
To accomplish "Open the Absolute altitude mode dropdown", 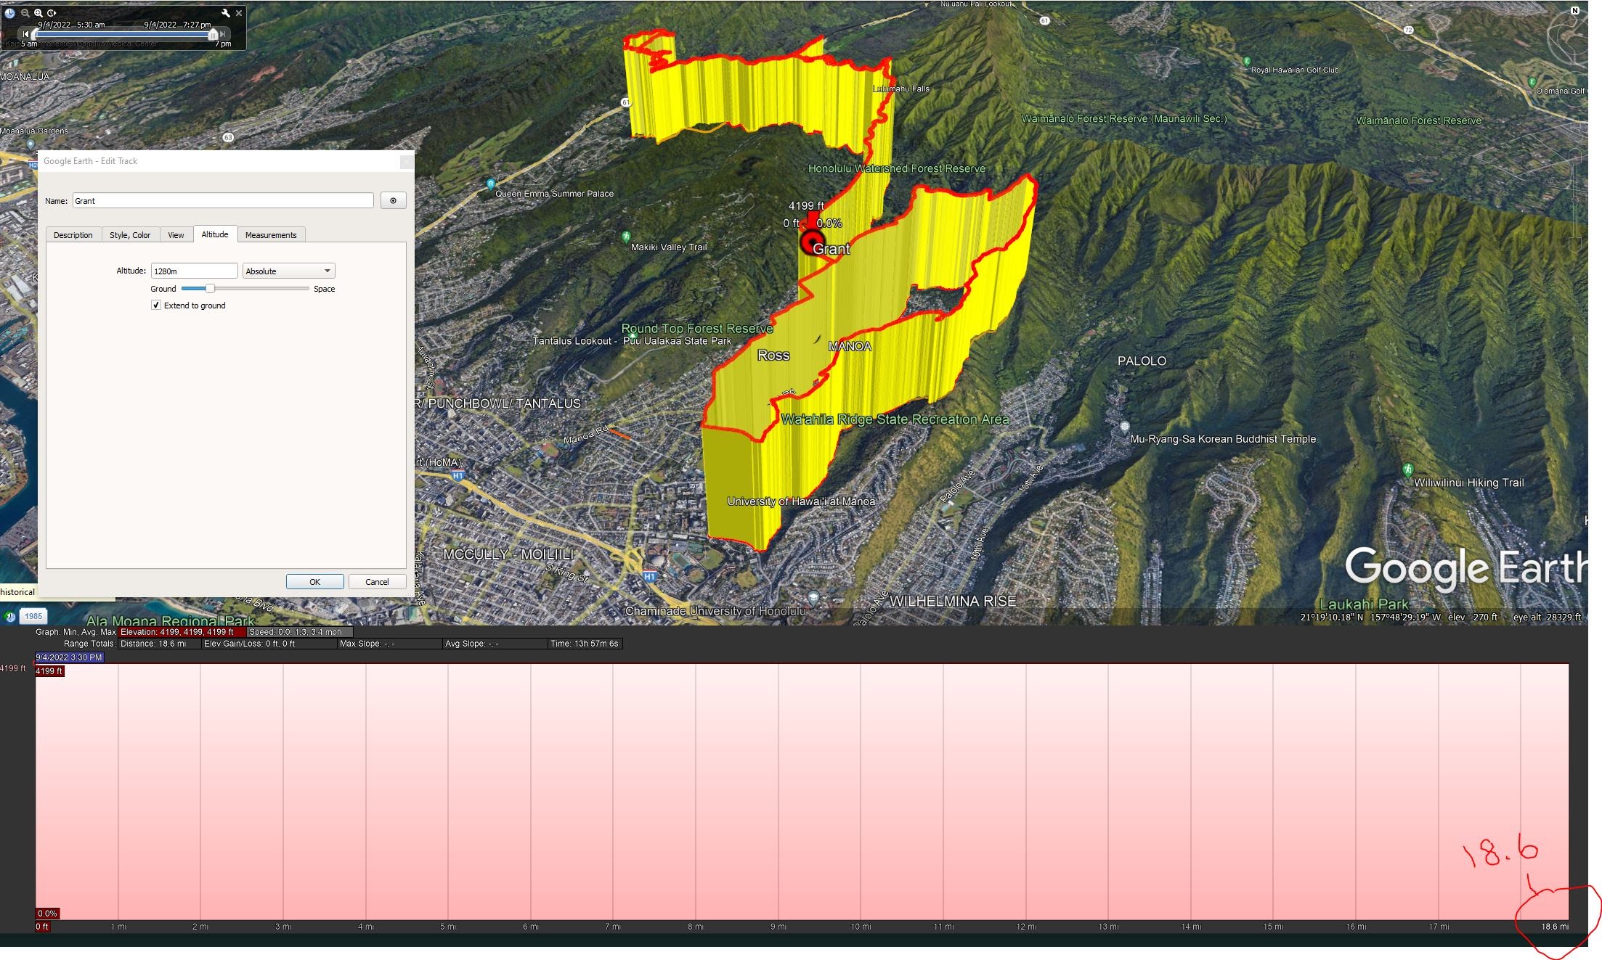I will tap(288, 271).
